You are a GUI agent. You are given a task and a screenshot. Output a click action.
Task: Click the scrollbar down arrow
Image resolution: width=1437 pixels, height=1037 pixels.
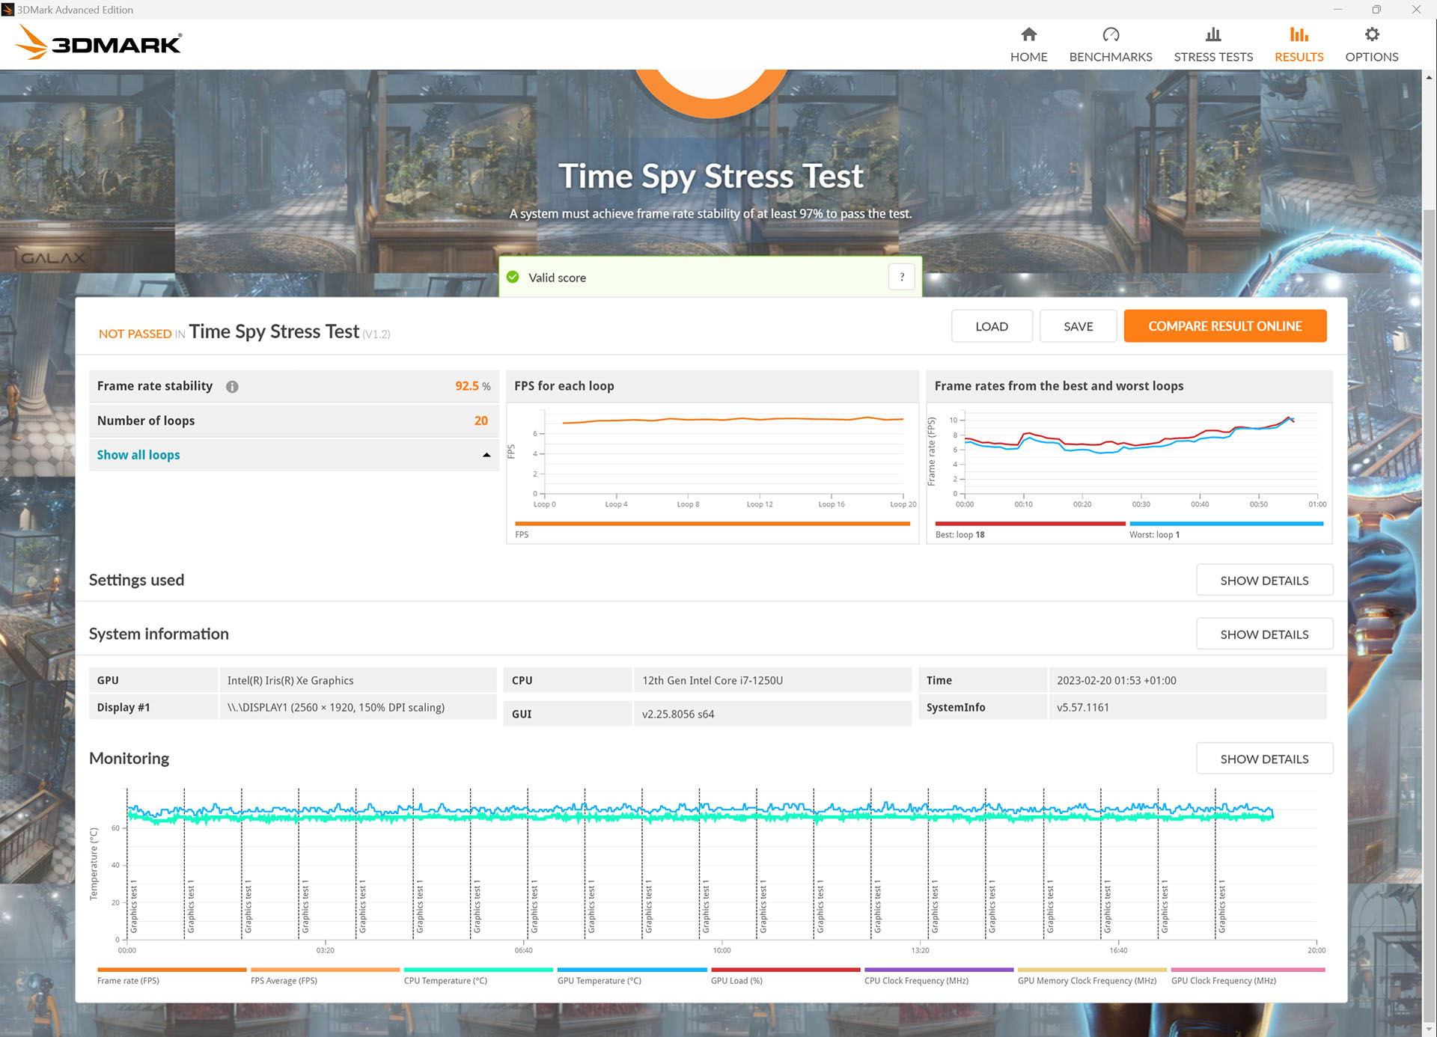pyautogui.click(x=1429, y=1030)
